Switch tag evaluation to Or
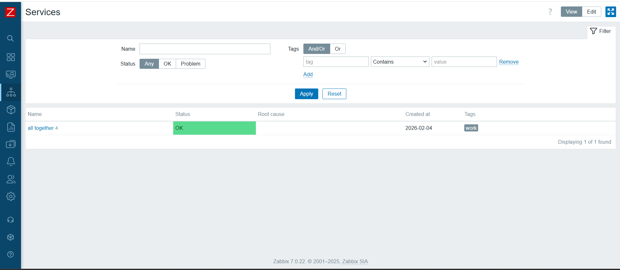The width and height of the screenshot is (620, 270). coord(338,49)
